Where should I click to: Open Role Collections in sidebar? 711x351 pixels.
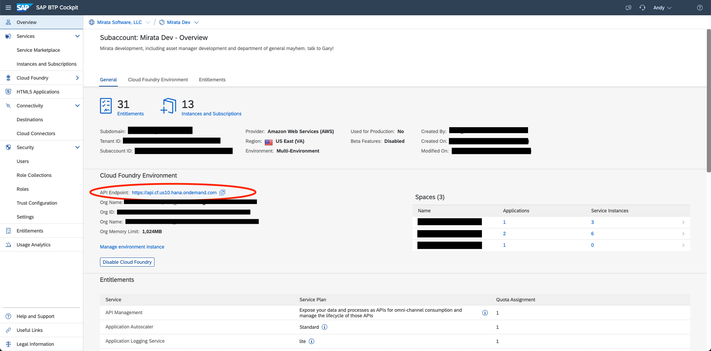[x=34, y=175]
